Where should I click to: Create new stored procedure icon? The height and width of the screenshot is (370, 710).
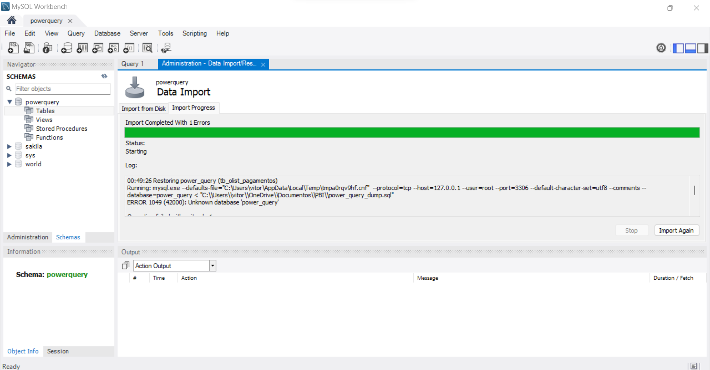[x=113, y=48]
